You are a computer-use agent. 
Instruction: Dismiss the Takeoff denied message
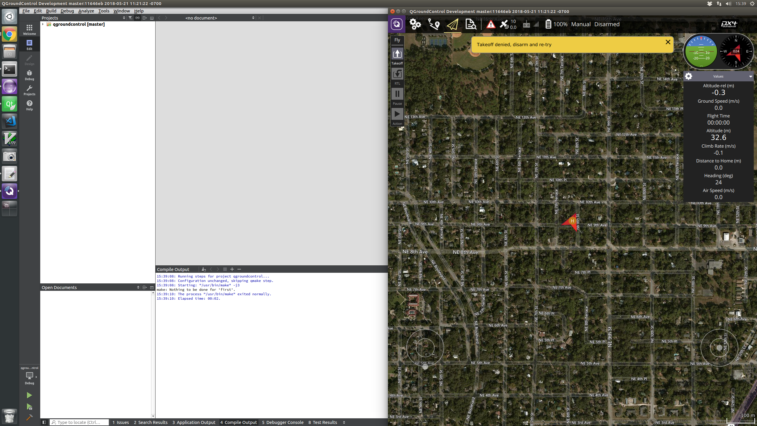668,42
